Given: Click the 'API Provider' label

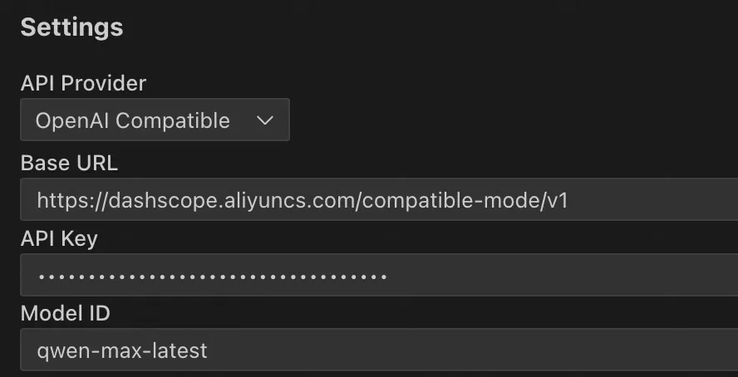Looking at the screenshot, I should [x=83, y=83].
